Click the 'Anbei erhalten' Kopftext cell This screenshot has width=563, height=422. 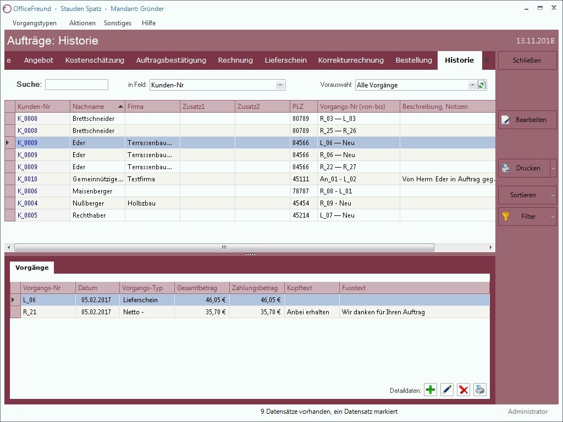312,312
